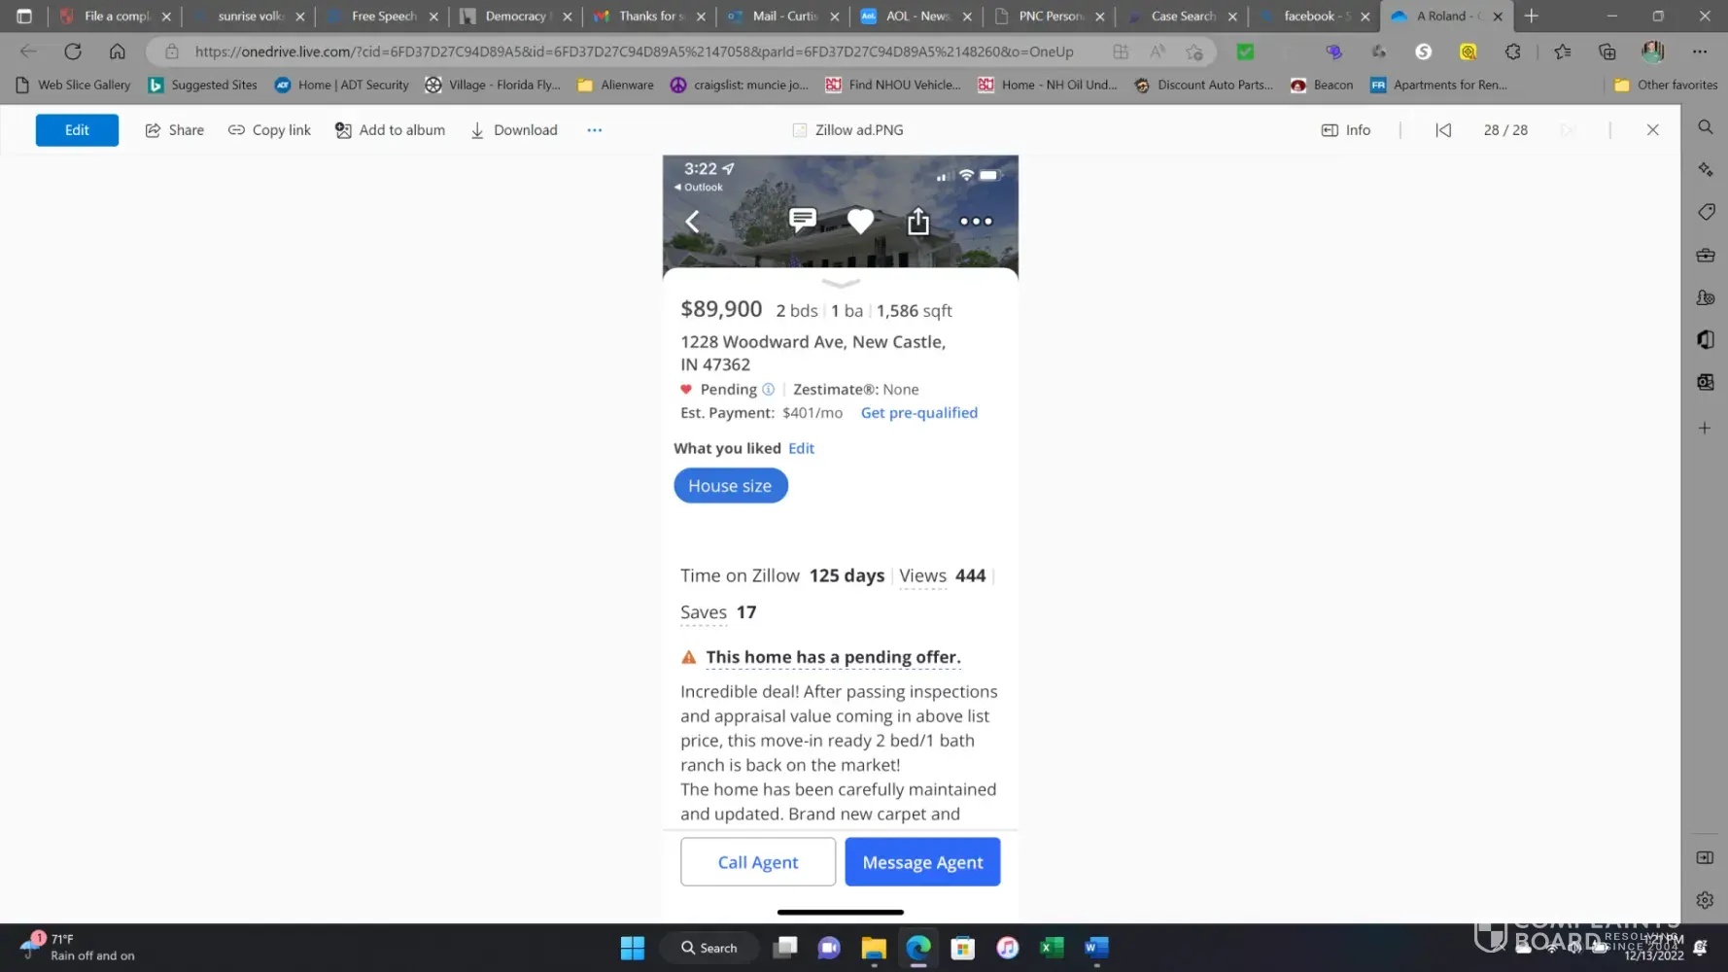This screenshot has width=1728, height=972.
Task: Open the split screen icon in address bar
Action: pyautogui.click(x=1121, y=52)
